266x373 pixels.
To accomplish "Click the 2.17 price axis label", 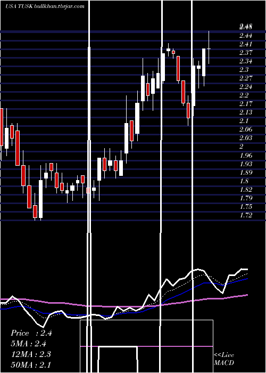I will tap(246, 104).
